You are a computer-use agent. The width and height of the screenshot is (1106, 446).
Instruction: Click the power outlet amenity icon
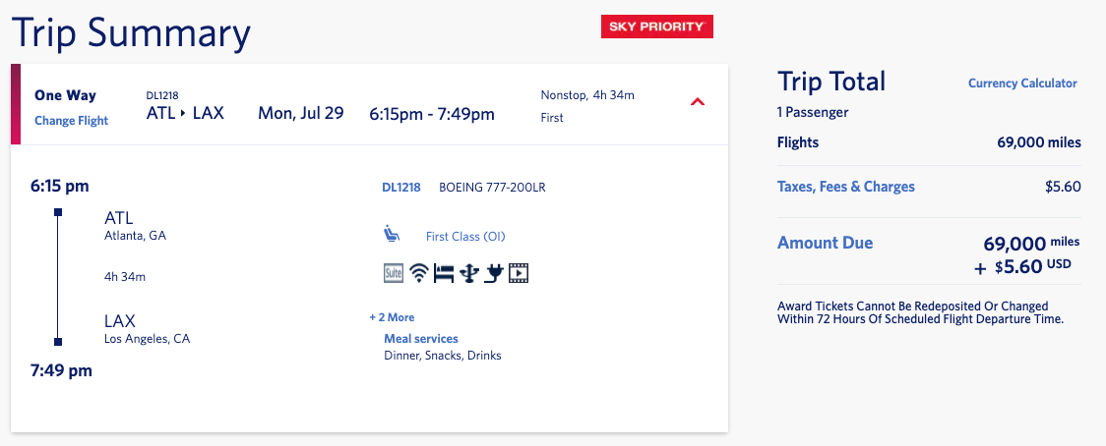pyautogui.click(x=495, y=273)
